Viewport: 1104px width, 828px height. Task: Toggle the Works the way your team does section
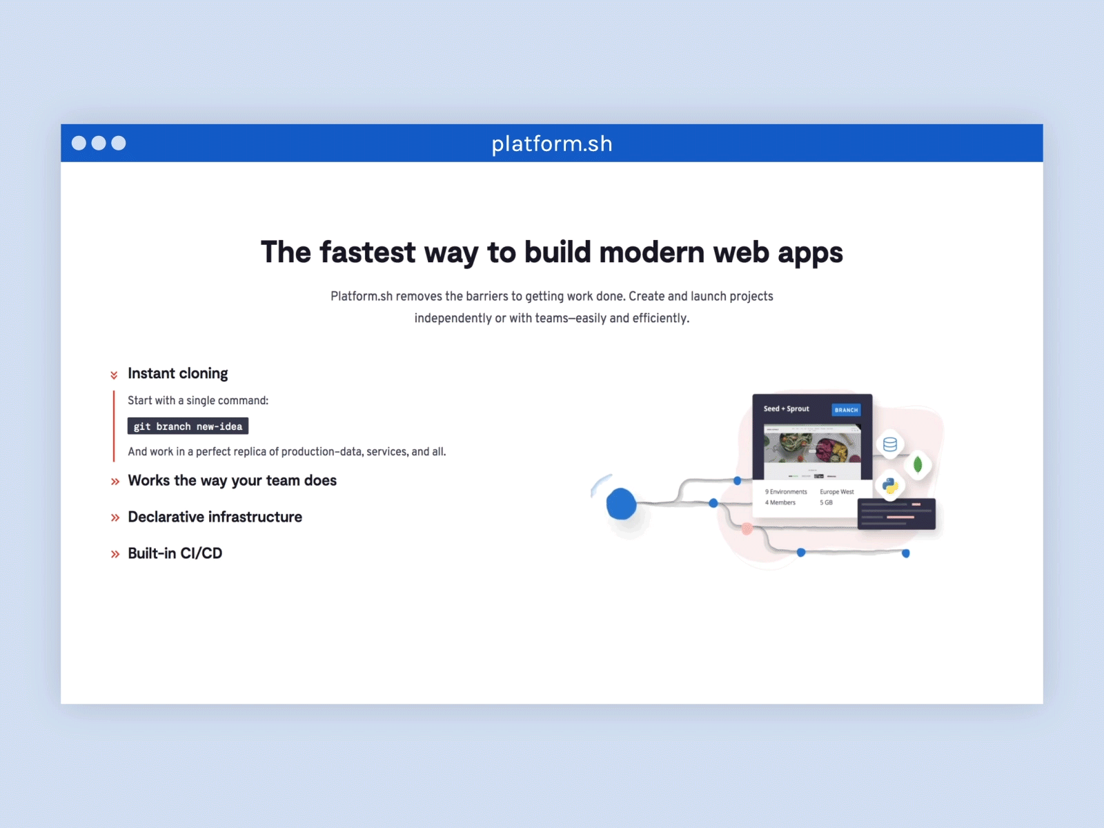[x=232, y=480]
